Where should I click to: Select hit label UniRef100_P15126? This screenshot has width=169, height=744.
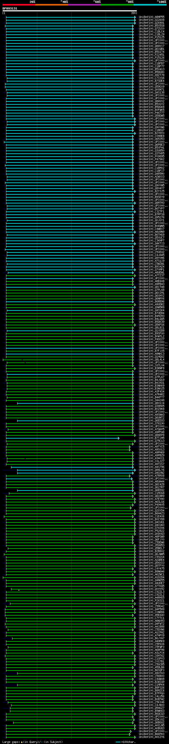(x=152, y=58)
